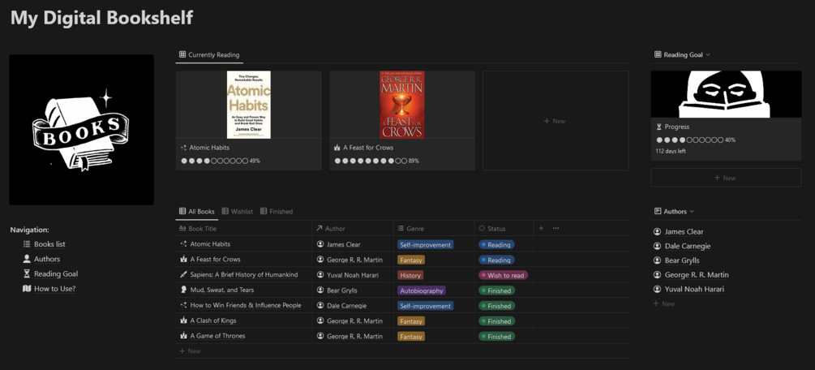Click the person icon beside George R. R. Martin in Authors list
Viewport: 815px width, 370px height.
pyautogui.click(x=658, y=275)
